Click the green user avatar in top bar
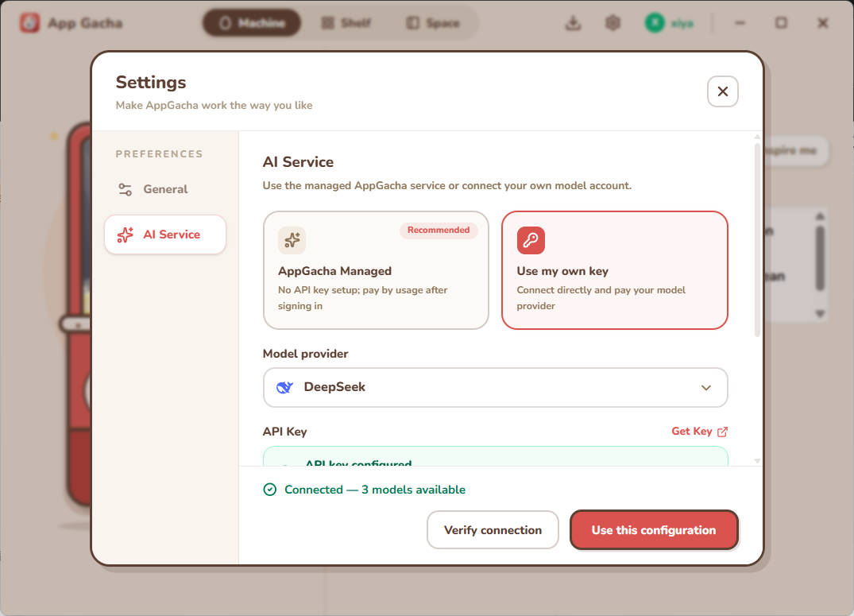Image resolution: width=854 pixels, height=616 pixels. [x=655, y=23]
